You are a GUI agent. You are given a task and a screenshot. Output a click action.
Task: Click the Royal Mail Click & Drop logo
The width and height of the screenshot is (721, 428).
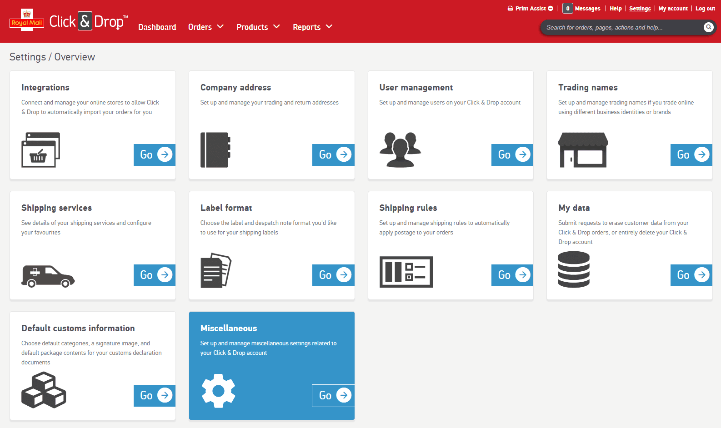pyautogui.click(x=69, y=21)
